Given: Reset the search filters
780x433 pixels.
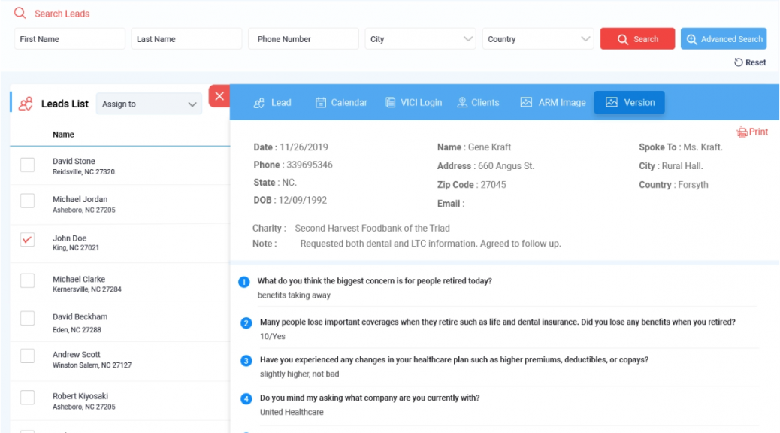Looking at the screenshot, I should pyautogui.click(x=750, y=62).
